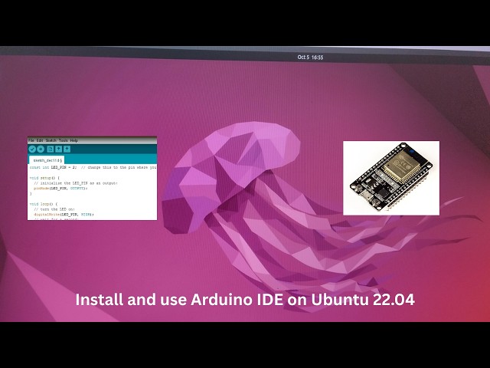Click the Open sketch up-arrow icon
The height and width of the screenshot is (368, 490).
coord(58,149)
